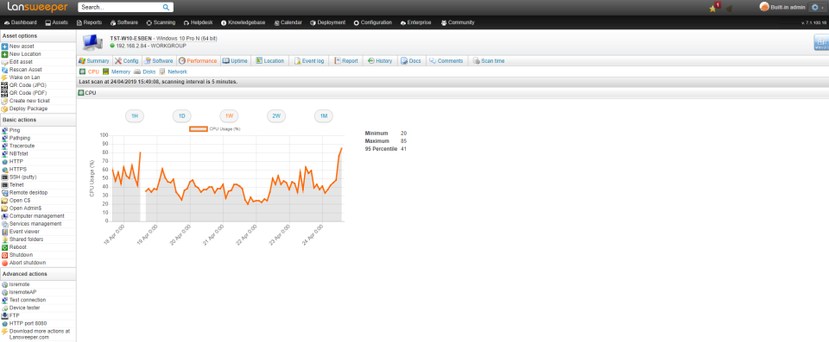Open the Software menu in navigation bar

[x=123, y=22]
